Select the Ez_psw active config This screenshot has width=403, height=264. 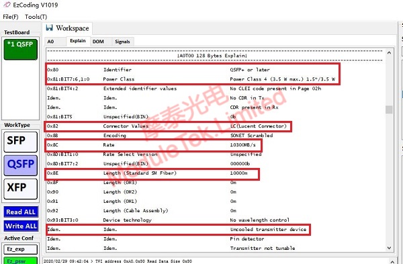coord(20,261)
